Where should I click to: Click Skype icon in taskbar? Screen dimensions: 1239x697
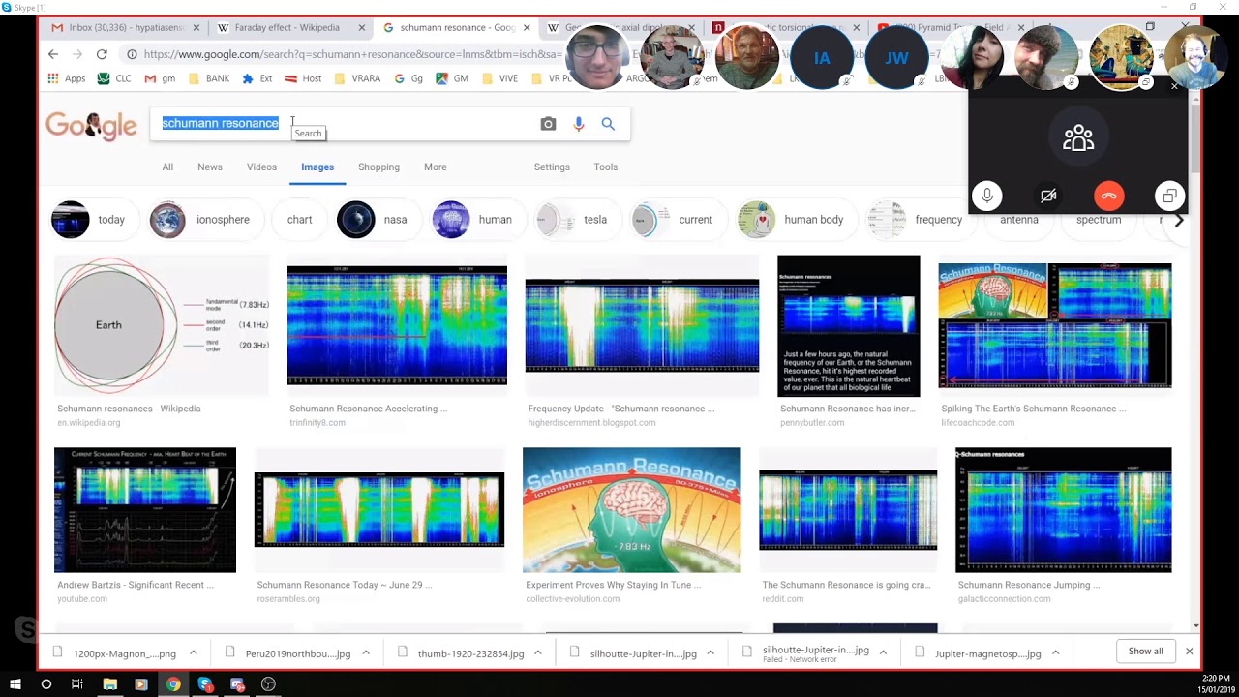(x=205, y=684)
